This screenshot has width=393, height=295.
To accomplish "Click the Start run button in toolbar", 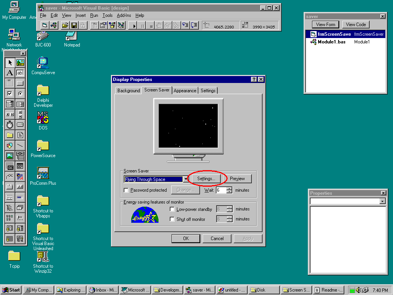I will coord(134,26).
